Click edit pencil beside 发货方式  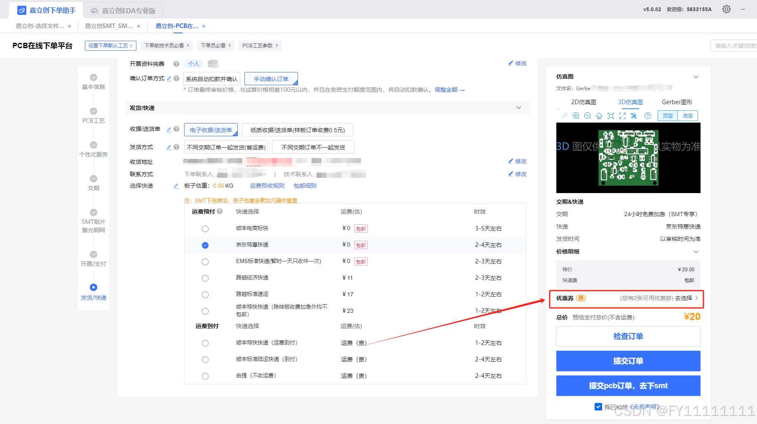[169, 147]
